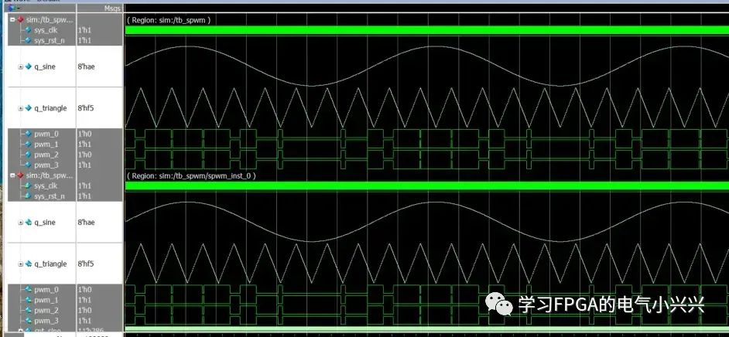Click the q_sine signal icon in the spwm_inst_0 region
The height and width of the screenshot is (337, 729).
(x=29, y=223)
